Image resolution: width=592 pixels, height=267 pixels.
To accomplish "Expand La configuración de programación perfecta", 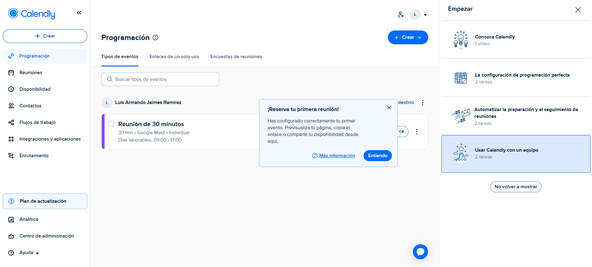I will (x=516, y=78).
